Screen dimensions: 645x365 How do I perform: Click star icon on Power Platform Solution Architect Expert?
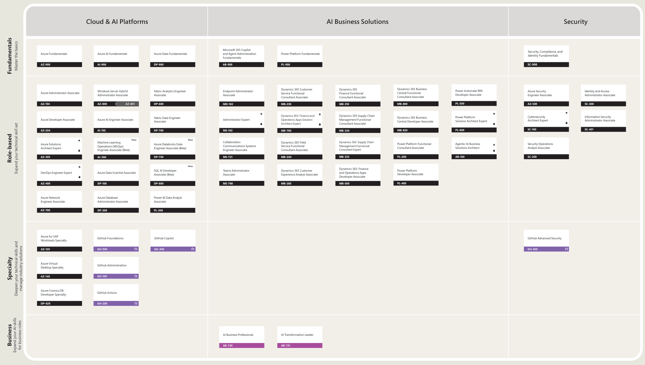point(494,114)
